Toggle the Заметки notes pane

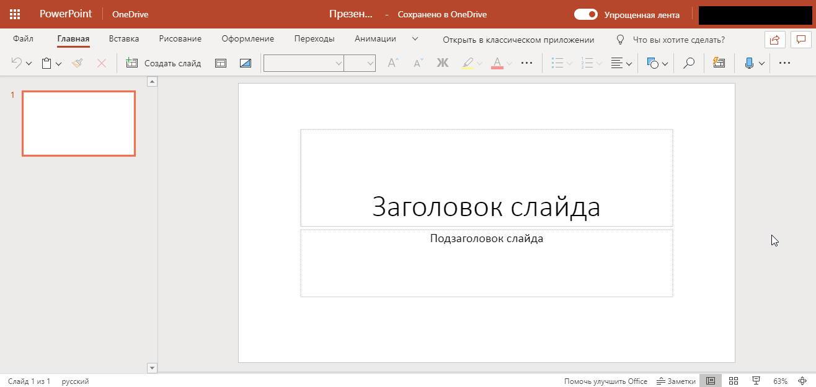[x=676, y=381]
